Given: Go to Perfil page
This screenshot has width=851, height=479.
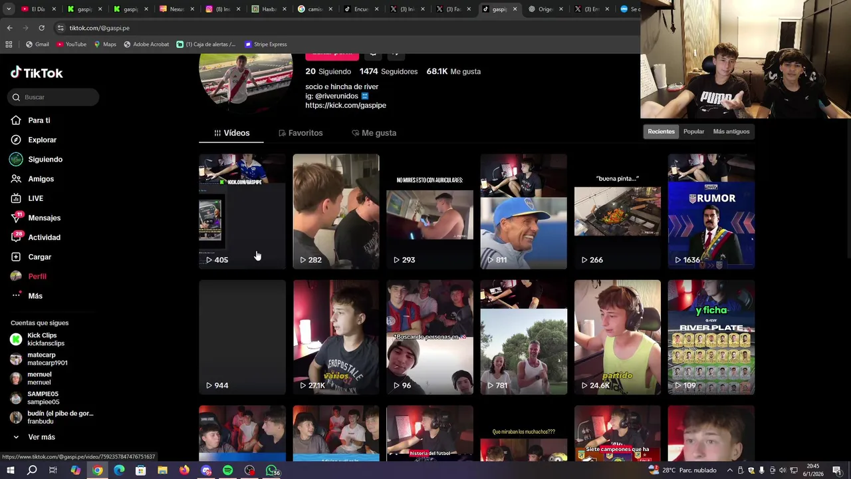Looking at the screenshot, I should coord(29,276).
